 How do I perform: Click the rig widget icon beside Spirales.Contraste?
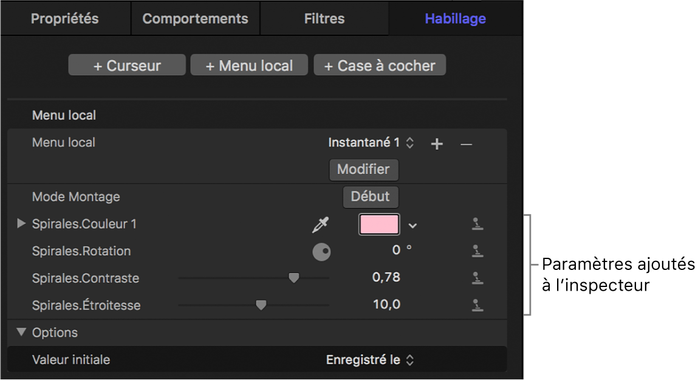(x=477, y=278)
